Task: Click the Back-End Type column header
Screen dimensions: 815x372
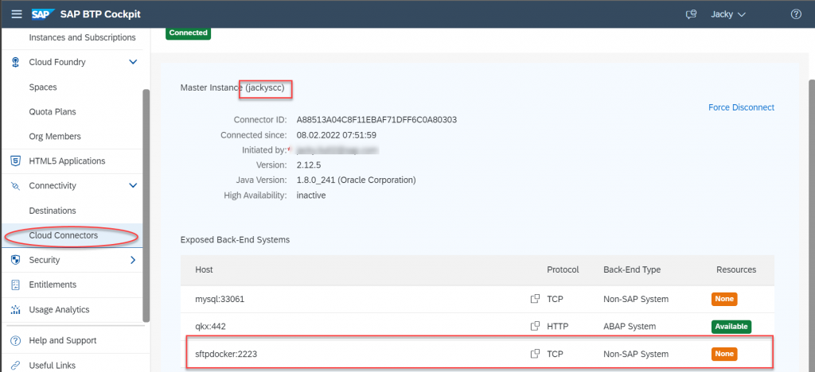Action: click(632, 269)
